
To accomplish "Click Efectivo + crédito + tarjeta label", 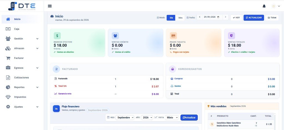I will pyautogui.click(x=243, y=52).
